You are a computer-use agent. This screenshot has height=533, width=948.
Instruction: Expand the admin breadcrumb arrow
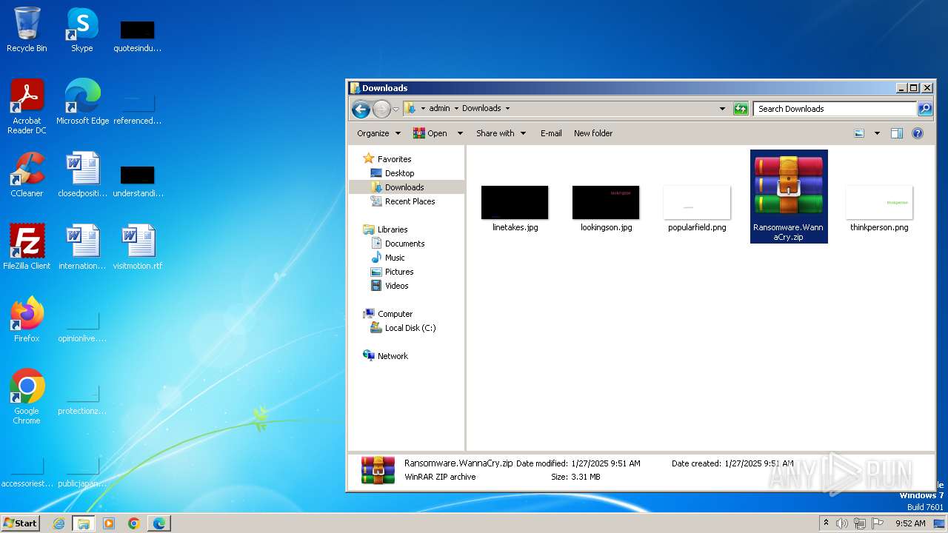coord(456,109)
